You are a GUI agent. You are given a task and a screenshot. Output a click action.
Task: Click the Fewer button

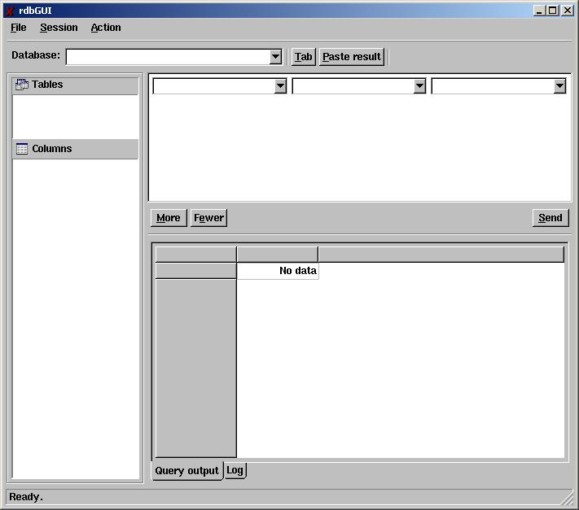(x=208, y=218)
